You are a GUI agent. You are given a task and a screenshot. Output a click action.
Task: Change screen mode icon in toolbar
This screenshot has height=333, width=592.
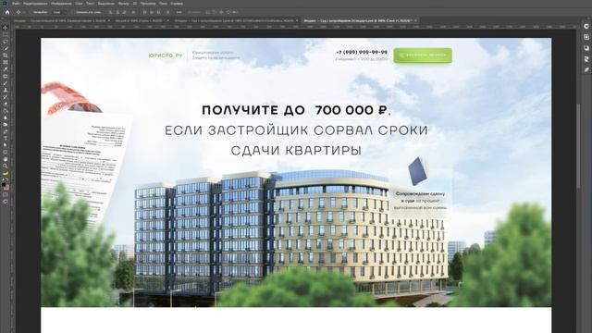[x=6, y=202]
